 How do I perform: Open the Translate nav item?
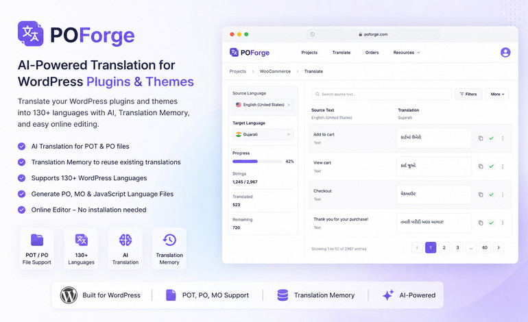[341, 53]
